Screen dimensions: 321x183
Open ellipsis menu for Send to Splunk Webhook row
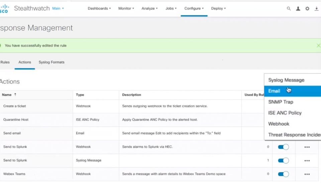point(307,147)
